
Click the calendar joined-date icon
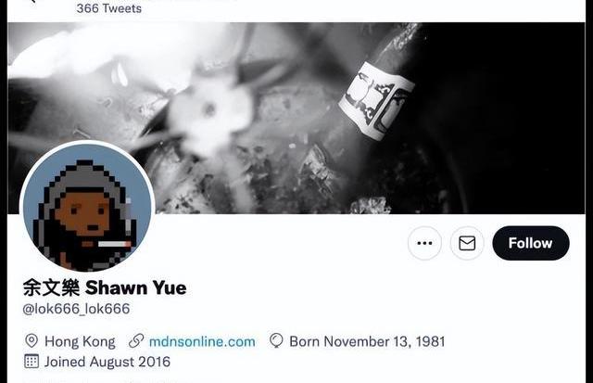pyautogui.click(x=32, y=361)
